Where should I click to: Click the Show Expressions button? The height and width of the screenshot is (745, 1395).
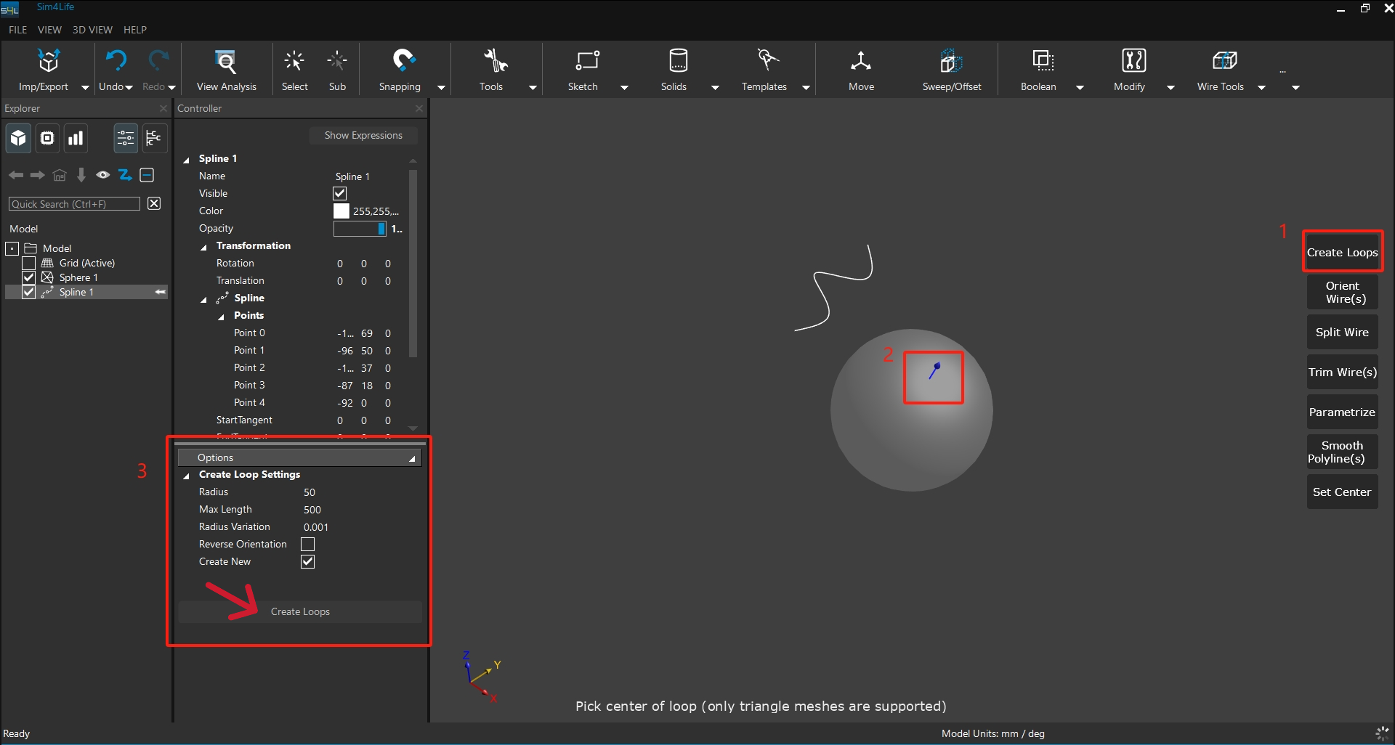(x=363, y=136)
